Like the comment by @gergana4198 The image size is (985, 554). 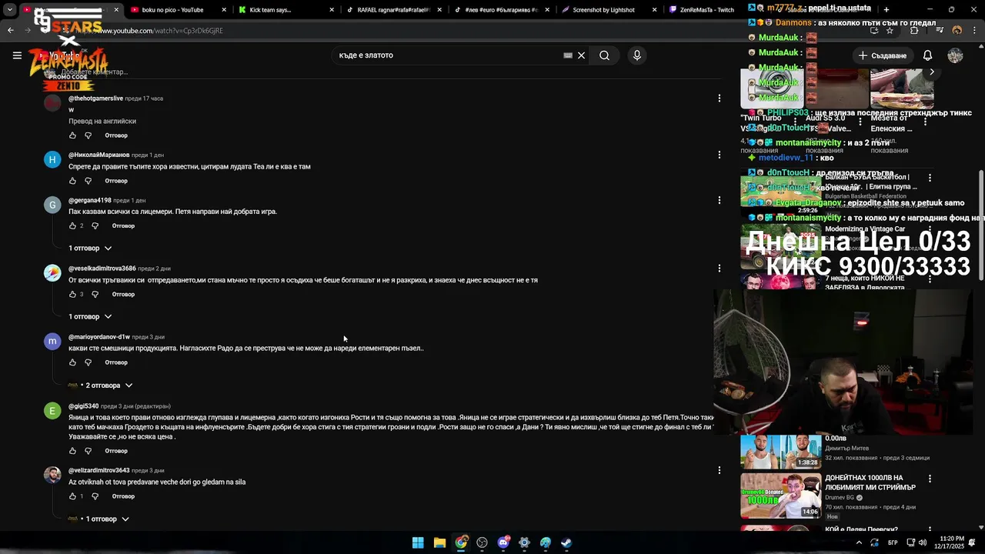[x=73, y=226]
